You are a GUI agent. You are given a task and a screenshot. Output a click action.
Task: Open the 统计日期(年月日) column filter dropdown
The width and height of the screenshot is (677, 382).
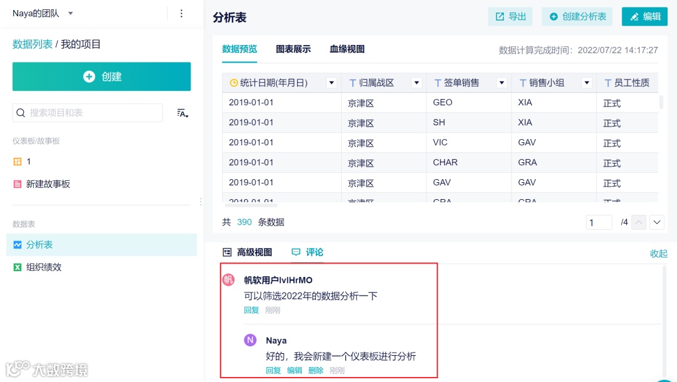point(332,82)
